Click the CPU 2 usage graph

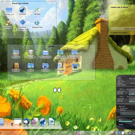point(132,99)
